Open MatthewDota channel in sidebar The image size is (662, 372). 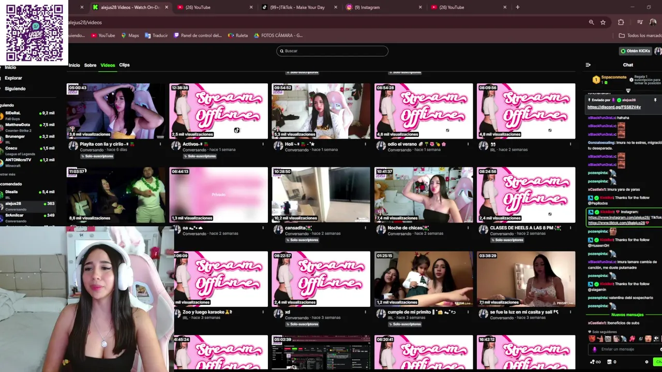pyautogui.click(x=28, y=127)
